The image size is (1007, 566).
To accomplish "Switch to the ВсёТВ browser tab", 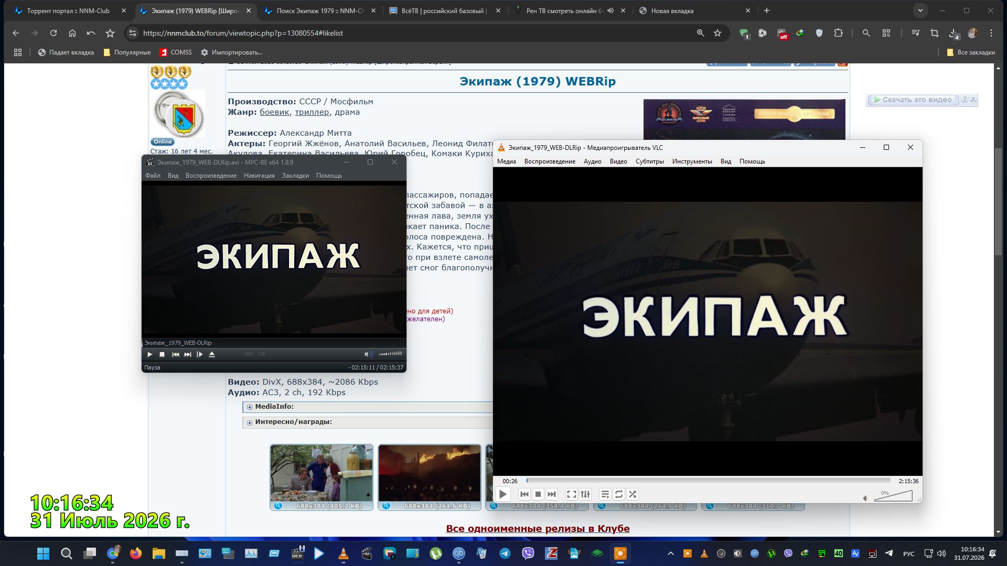I will pyautogui.click(x=444, y=10).
